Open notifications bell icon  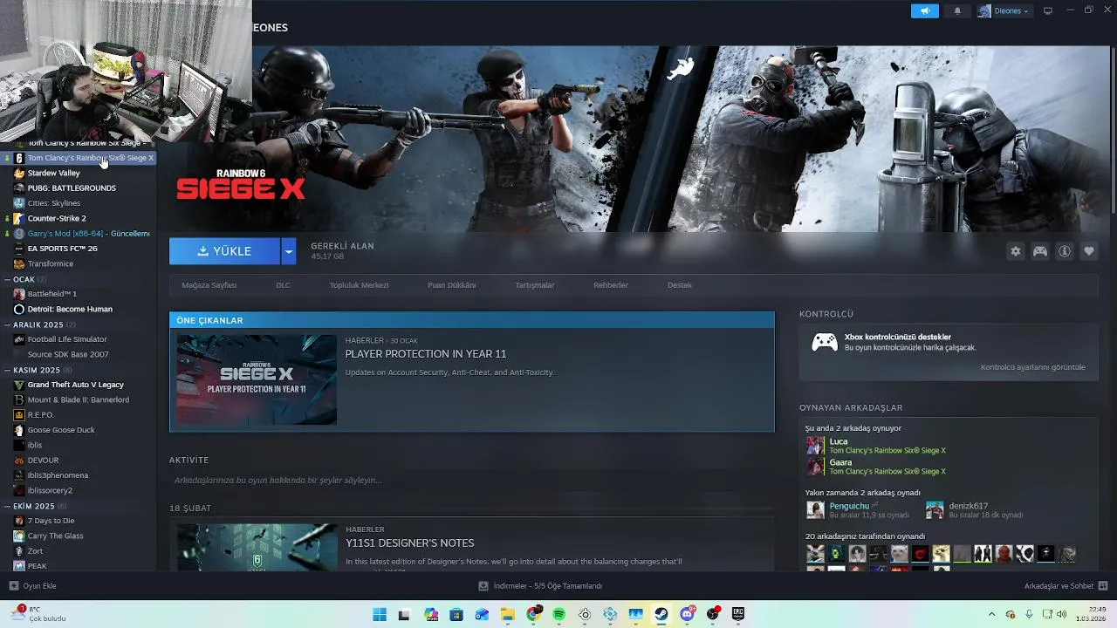coord(957,10)
